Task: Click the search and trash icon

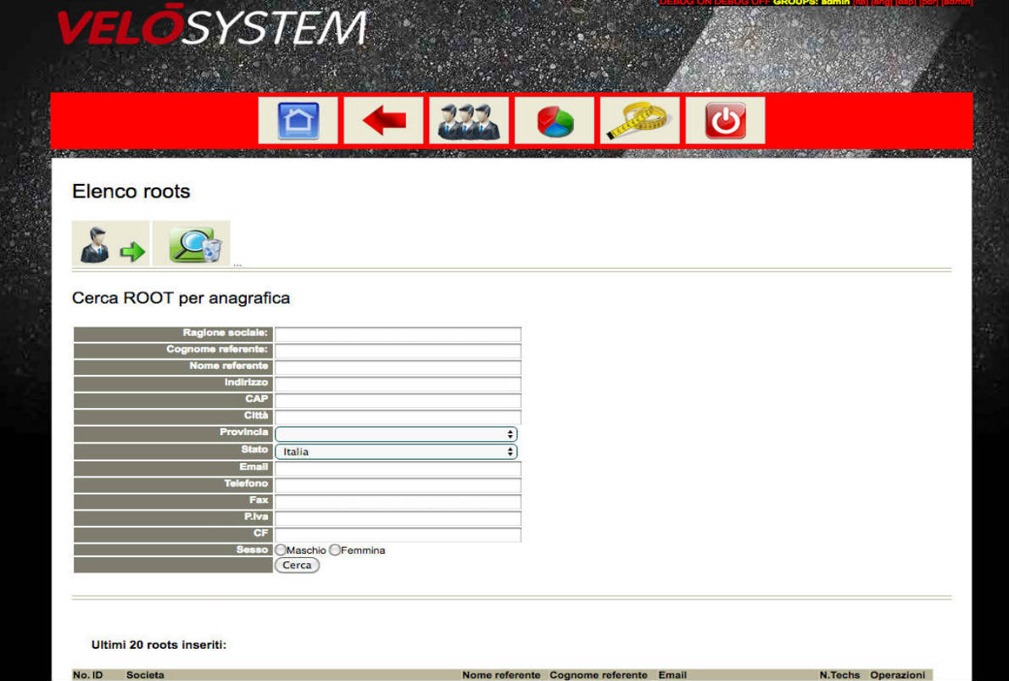Action: pos(191,243)
